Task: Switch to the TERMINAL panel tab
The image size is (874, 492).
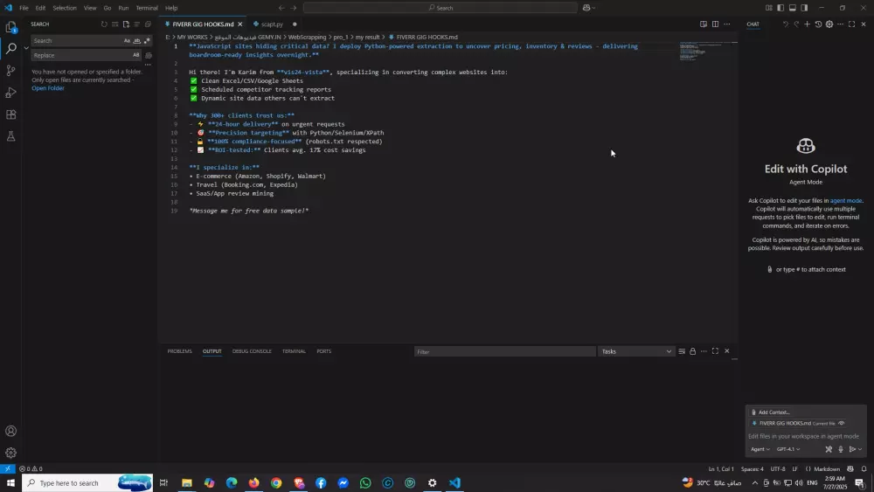Action: point(294,351)
